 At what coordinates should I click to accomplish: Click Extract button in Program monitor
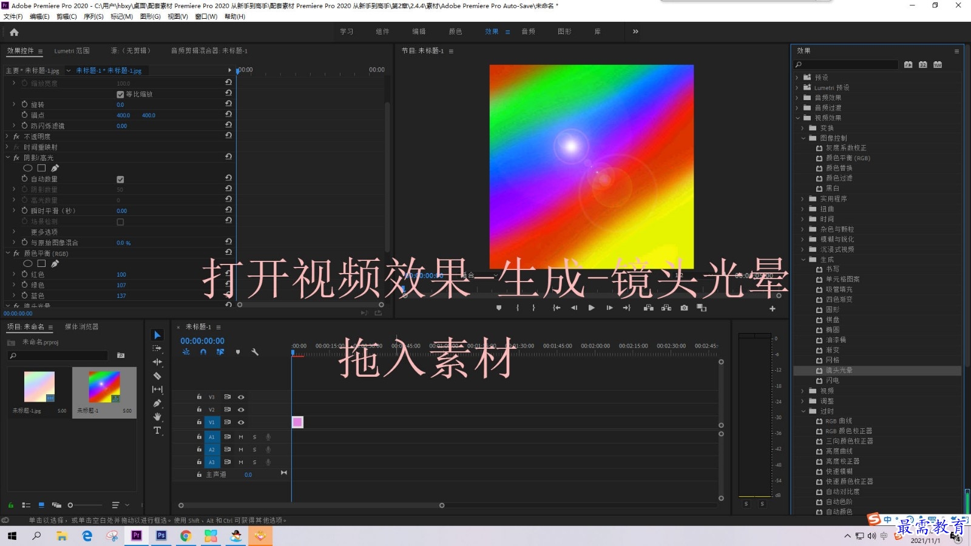[x=666, y=308]
